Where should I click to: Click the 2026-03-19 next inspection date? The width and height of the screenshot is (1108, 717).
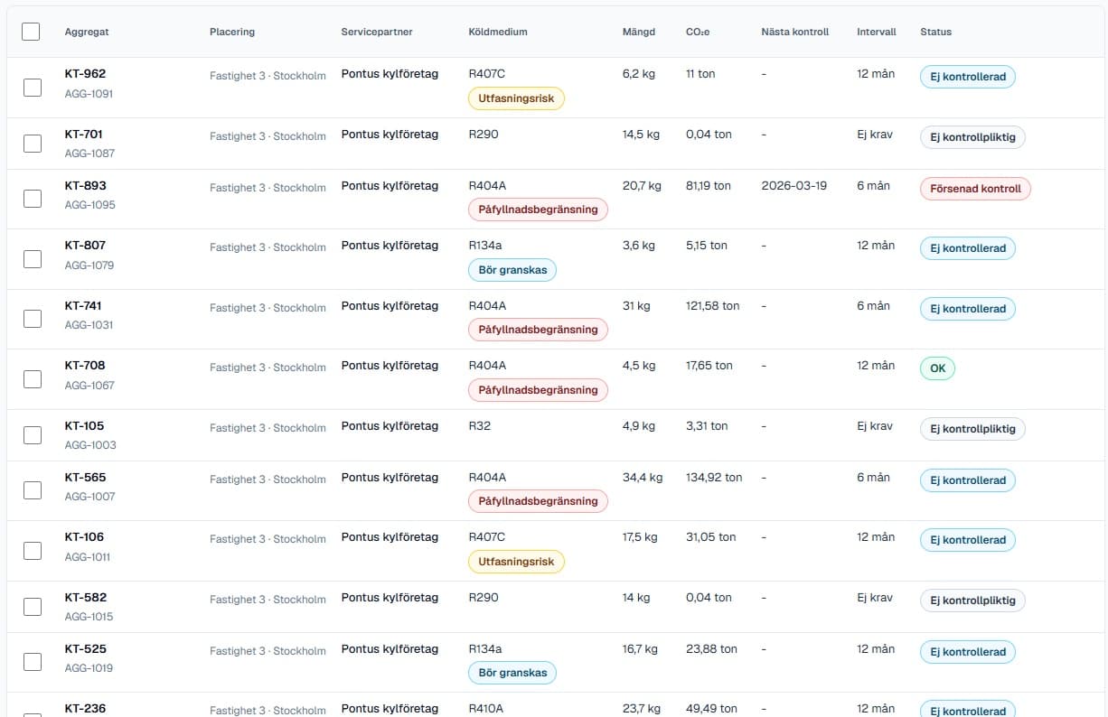[x=794, y=185]
